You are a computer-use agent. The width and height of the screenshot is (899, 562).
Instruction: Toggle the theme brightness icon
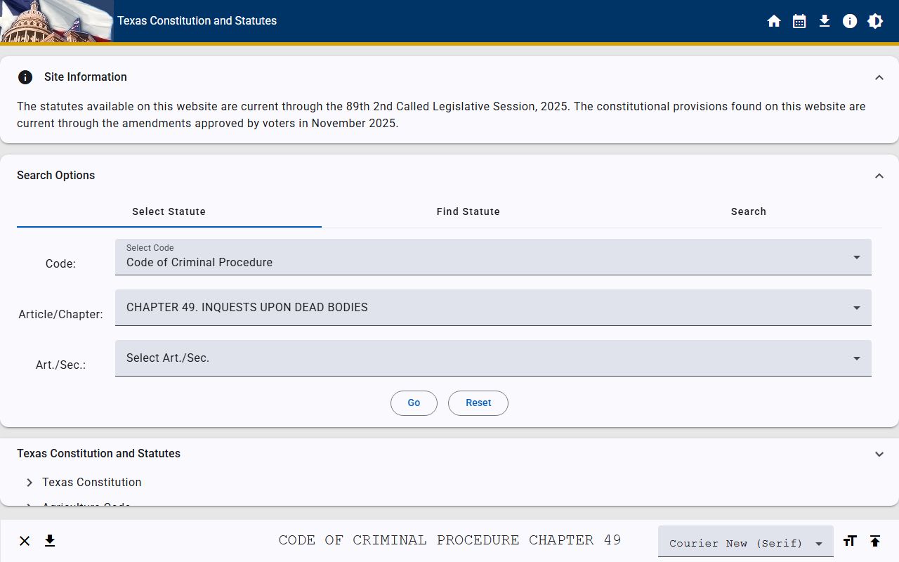[875, 21]
